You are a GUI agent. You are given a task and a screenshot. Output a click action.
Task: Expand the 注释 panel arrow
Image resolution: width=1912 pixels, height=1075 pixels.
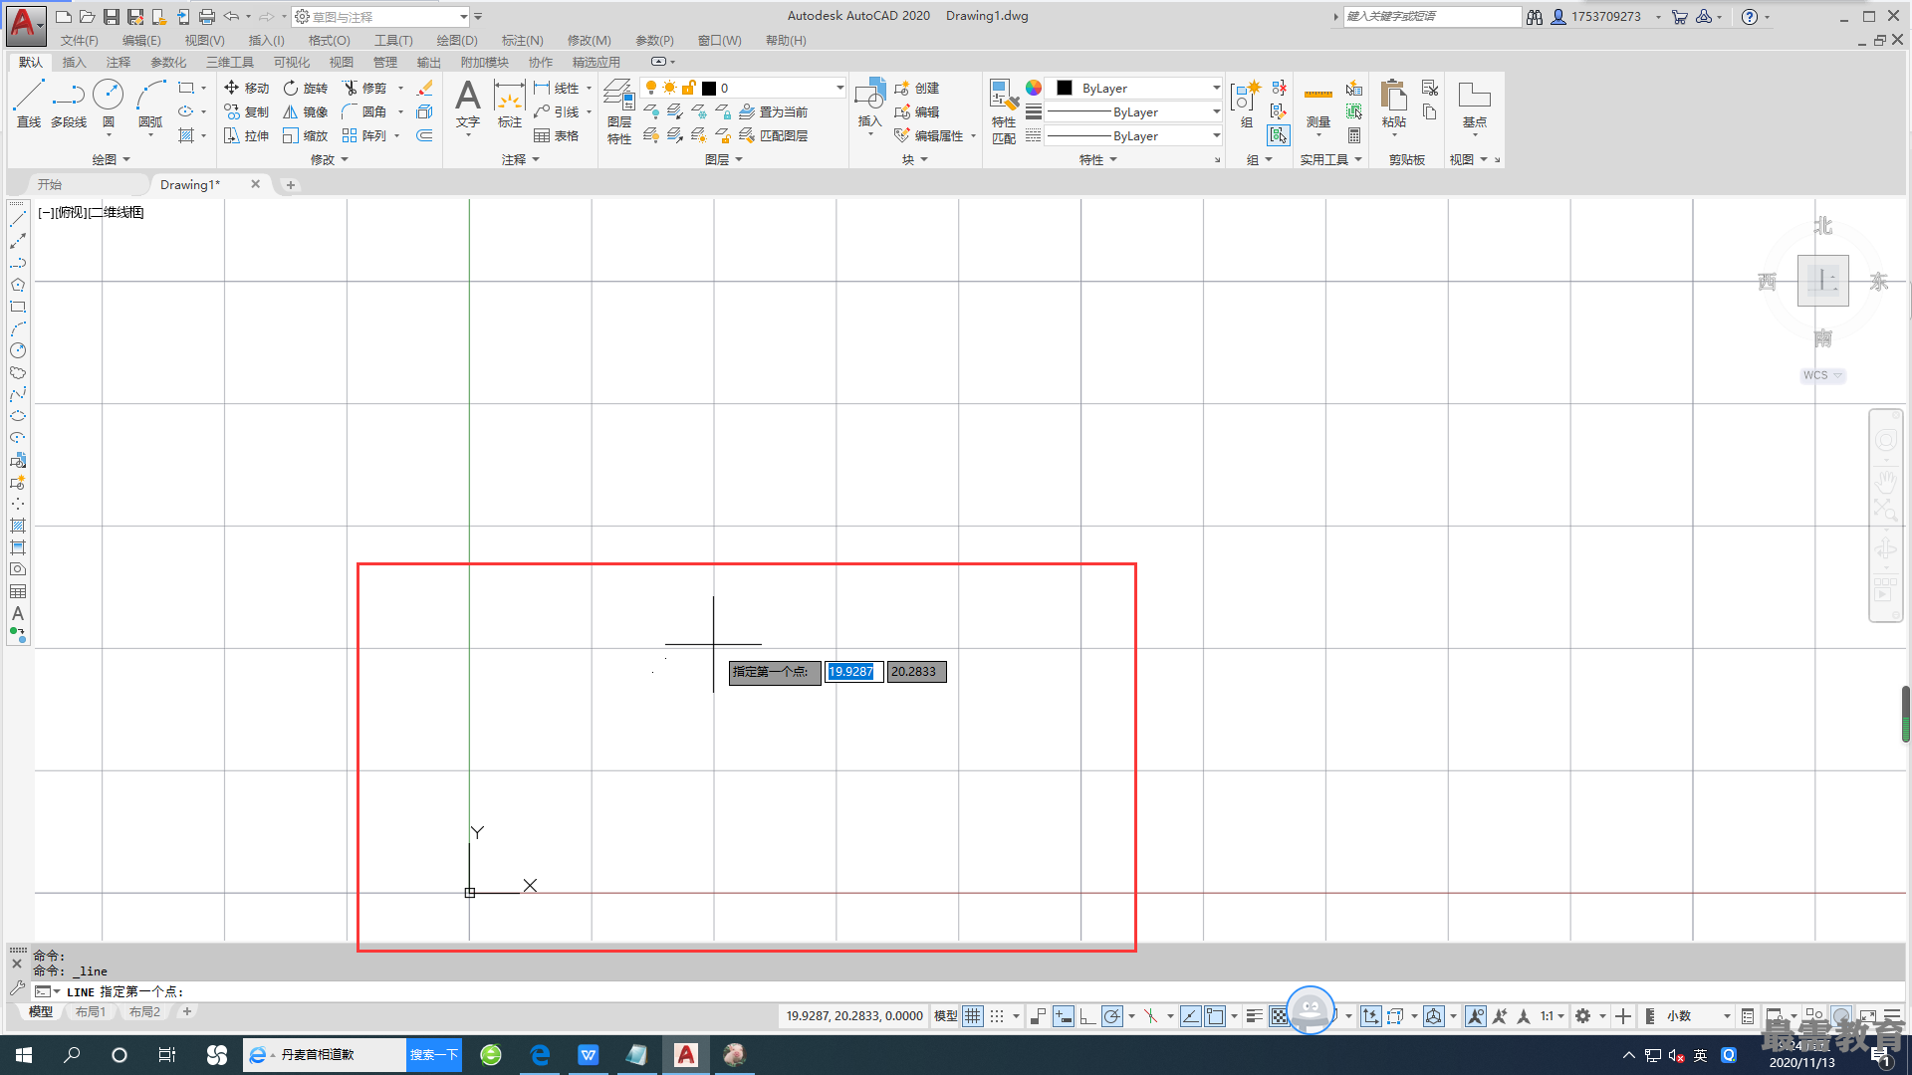(x=536, y=159)
